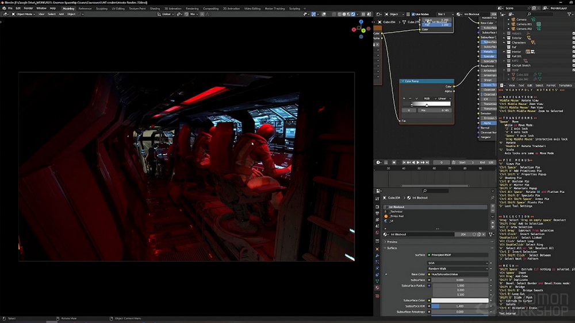Switch to the Shading workspace tab

155,9
